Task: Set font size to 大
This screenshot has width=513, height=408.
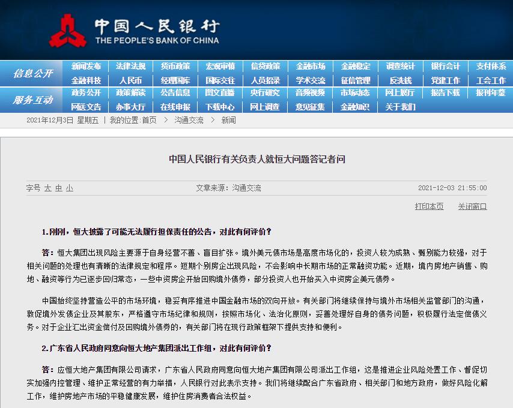Action: pyautogui.click(x=48, y=188)
